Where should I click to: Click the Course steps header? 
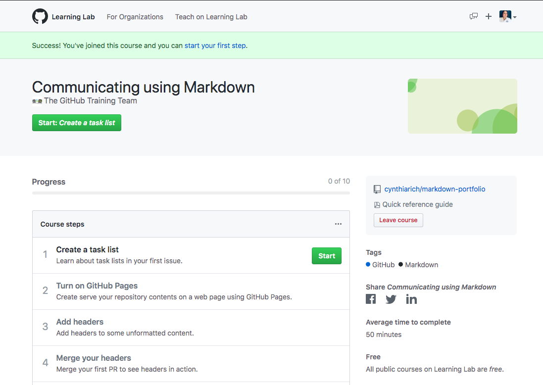point(62,224)
